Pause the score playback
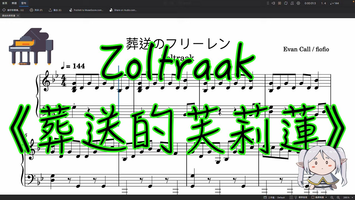 [280, 3]
